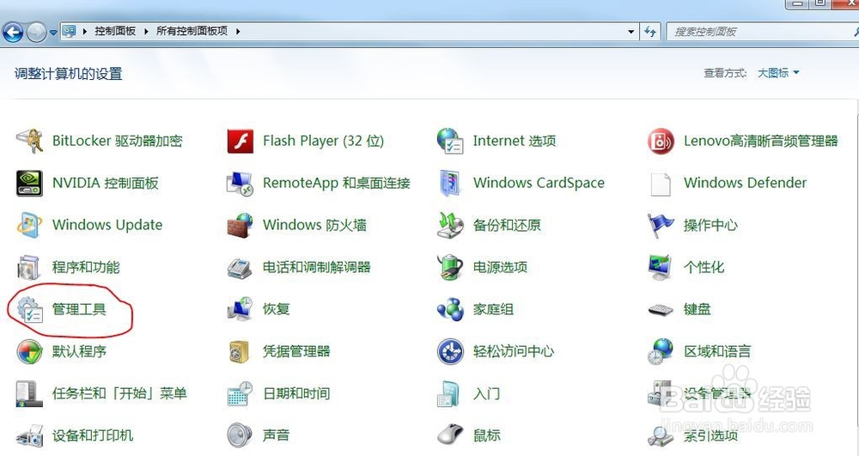The image size is (859, 456).
Task: Open the 键盘 keyboard icon
Action: [x=661, y=310]
